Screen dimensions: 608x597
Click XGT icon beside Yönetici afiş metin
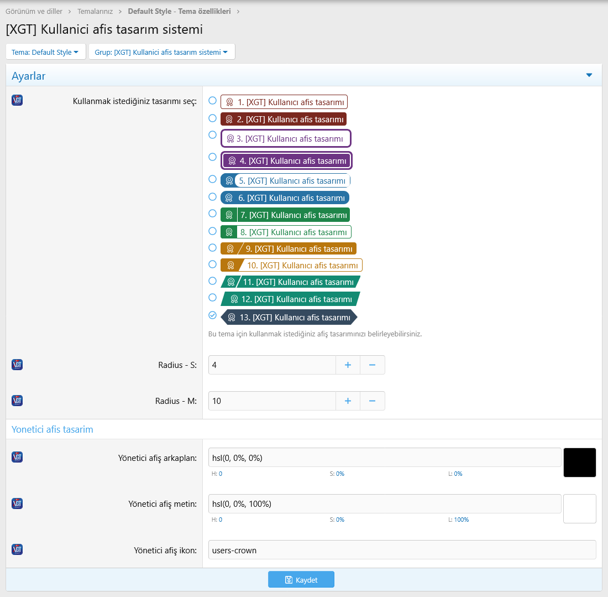pos(17,503)
